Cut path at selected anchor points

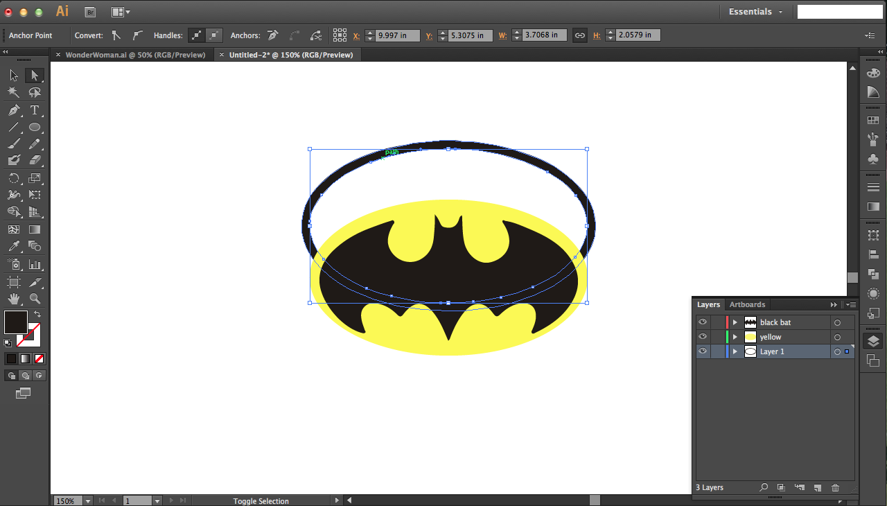point(316,35)
